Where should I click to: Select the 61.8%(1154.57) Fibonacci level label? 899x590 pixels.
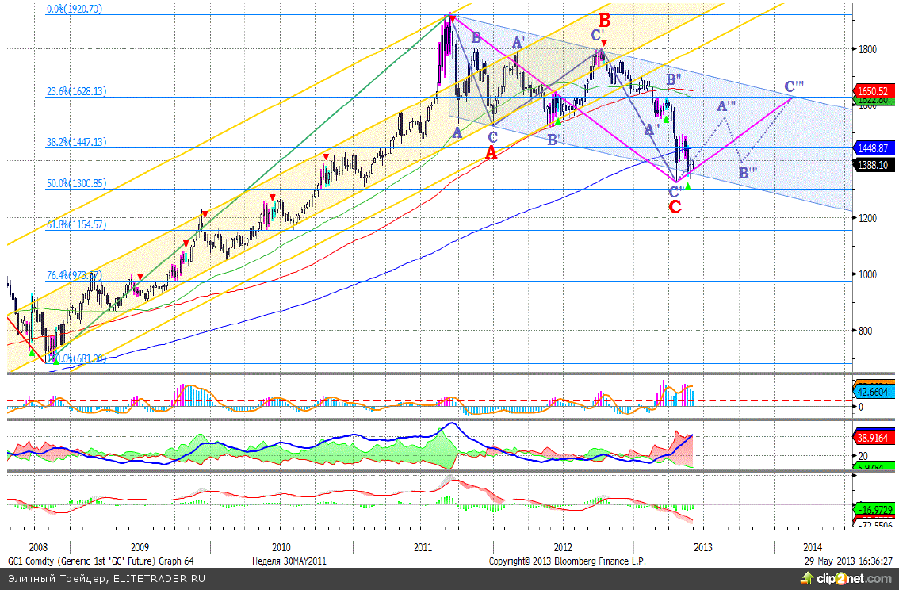click(x=76, y=224)
